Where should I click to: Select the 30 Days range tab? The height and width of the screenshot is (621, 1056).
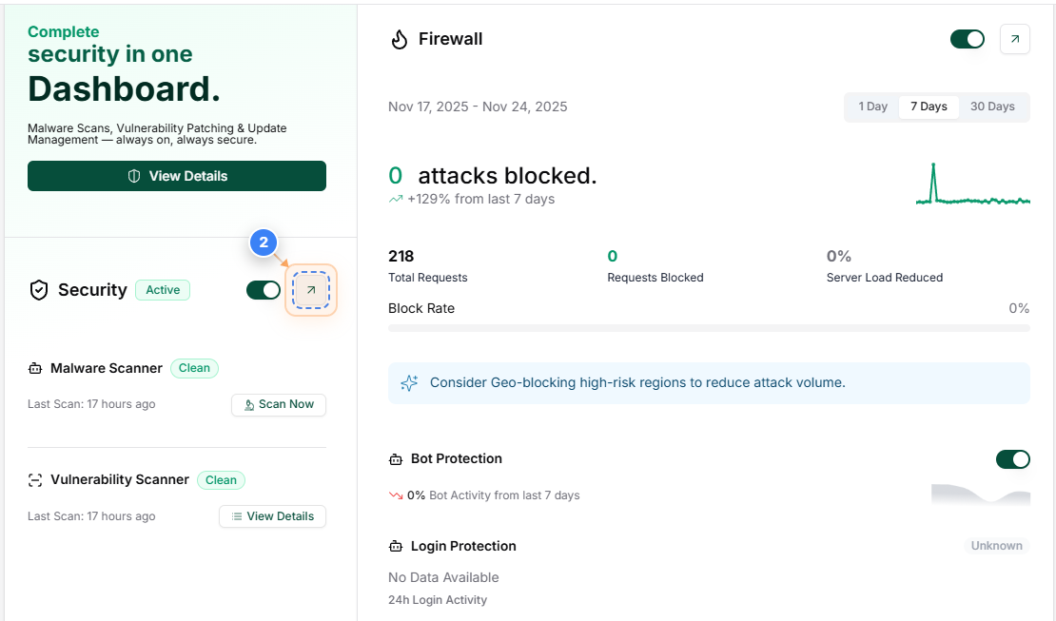[x=992, y=107]
